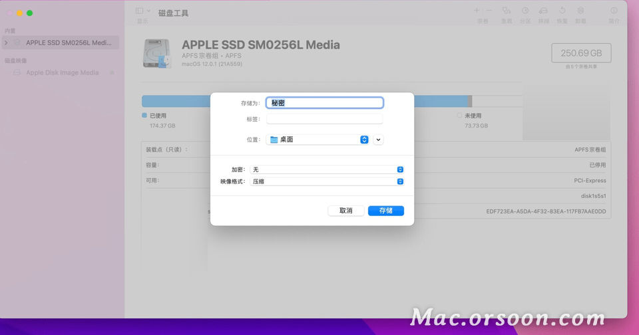Open the 加密 encryption dropdown

327,169
